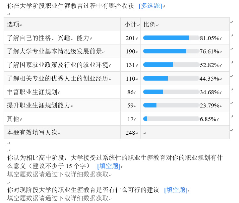The image size is (239, 203).
Task: Click first 填空题数据请通过下载详细数据获取 text
Action: [58, 174]
